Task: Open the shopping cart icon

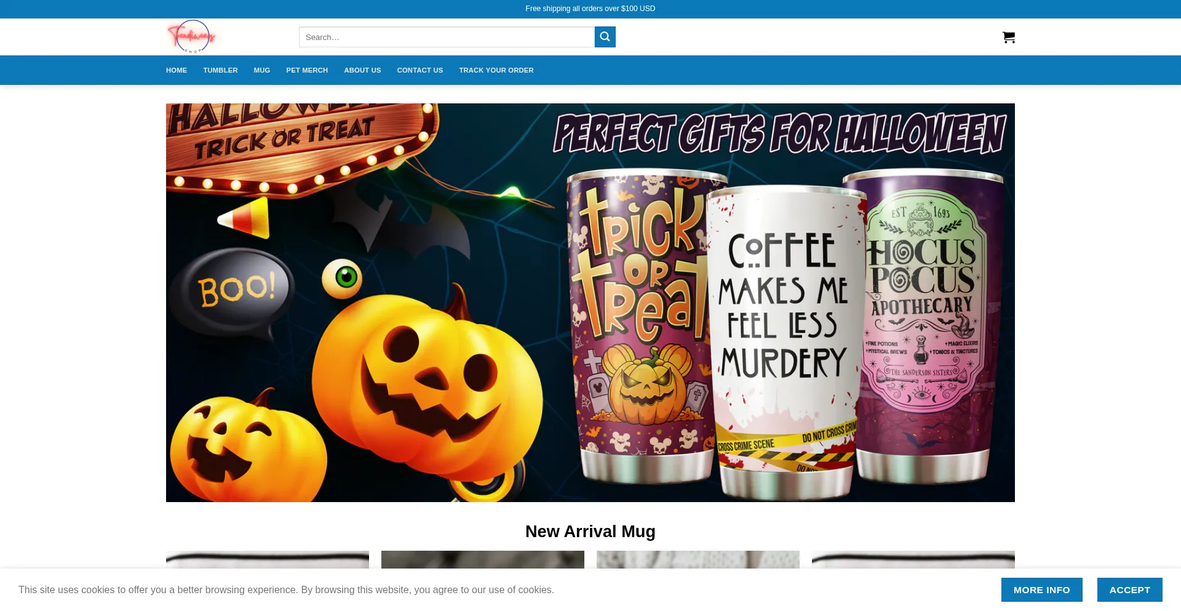Action: (1008, 38)
